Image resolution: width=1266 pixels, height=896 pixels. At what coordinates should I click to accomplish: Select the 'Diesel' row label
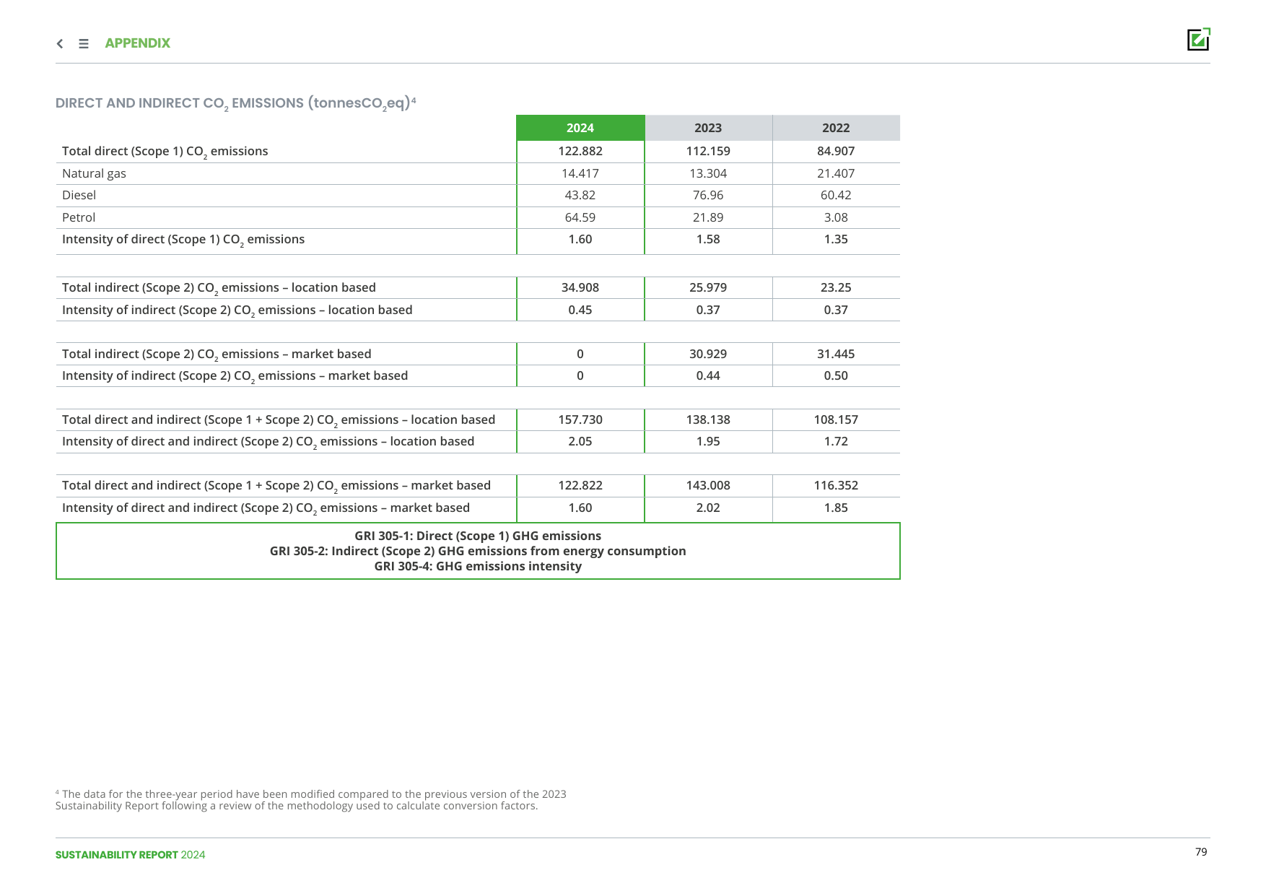tap(79, 195)
